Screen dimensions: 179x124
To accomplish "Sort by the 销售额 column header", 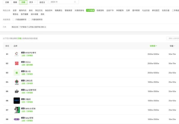I will pos(153,46).
